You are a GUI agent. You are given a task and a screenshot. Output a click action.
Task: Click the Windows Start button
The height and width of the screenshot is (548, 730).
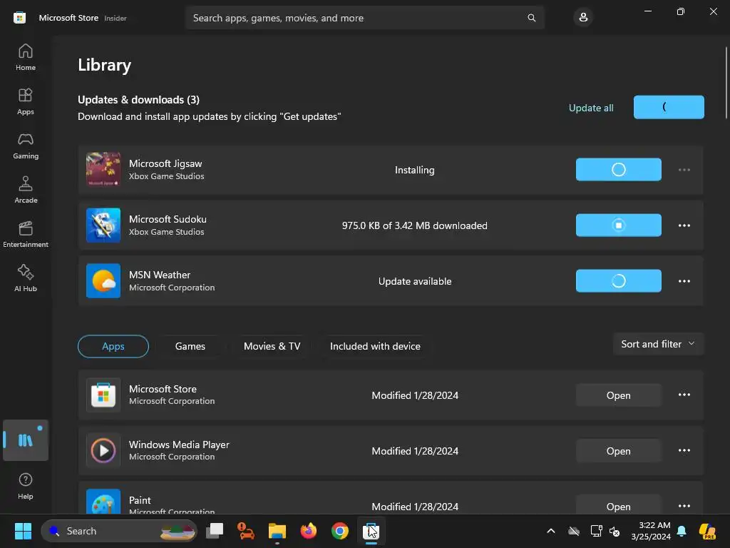point(23,531)
